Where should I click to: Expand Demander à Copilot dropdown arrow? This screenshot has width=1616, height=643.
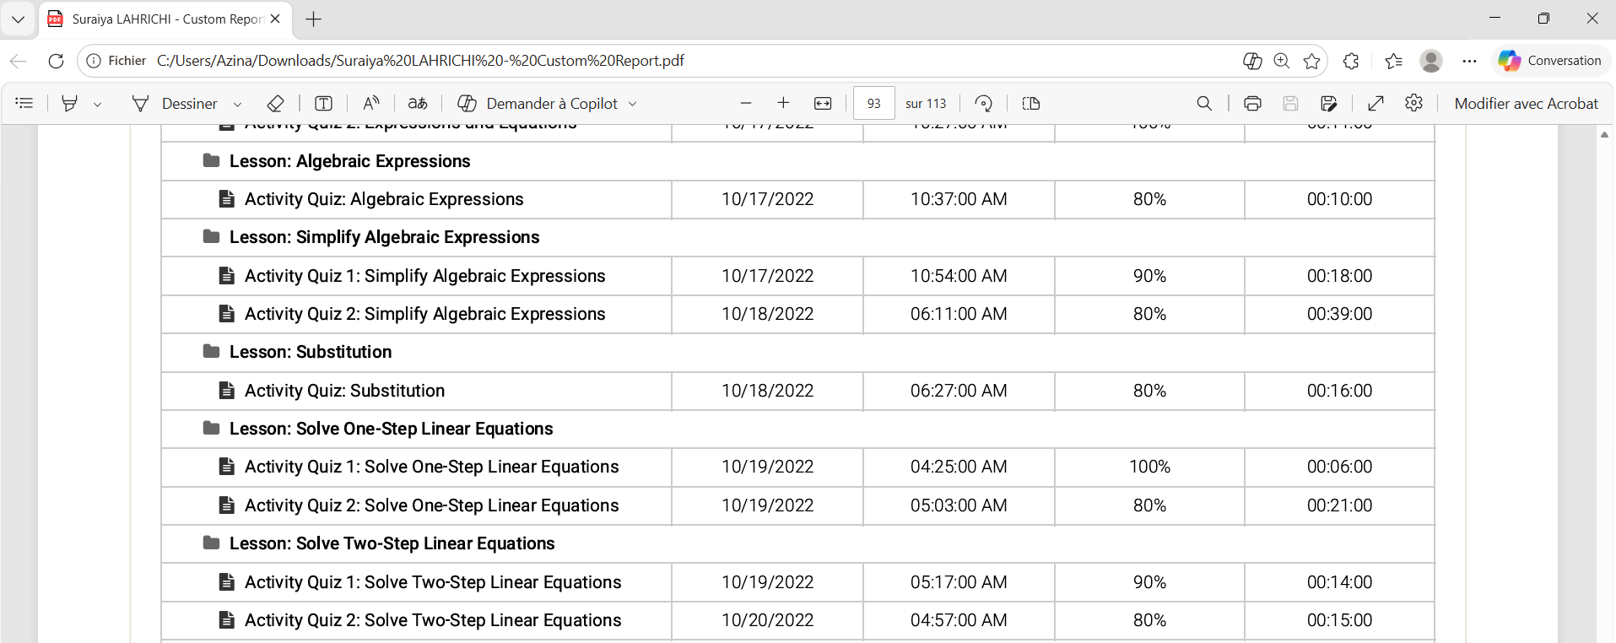(x=633, y=104)
